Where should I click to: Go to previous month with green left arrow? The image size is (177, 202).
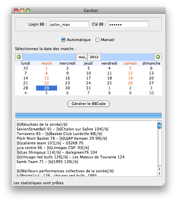(19, 57)
